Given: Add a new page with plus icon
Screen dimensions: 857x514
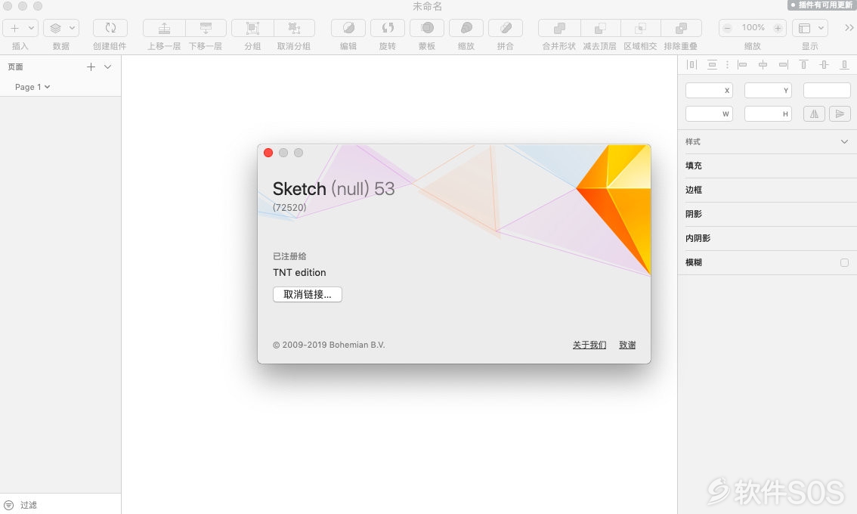Looking at the screenshot, I should click(91, 67).
